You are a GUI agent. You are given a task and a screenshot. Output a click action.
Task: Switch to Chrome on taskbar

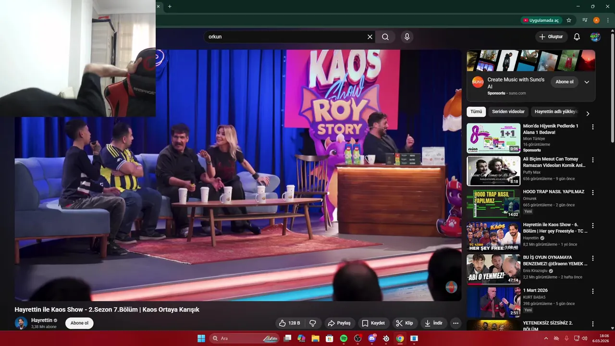(400, 338)
